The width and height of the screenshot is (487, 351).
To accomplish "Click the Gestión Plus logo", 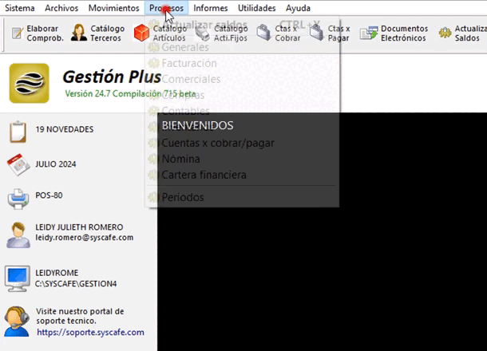I will pos(30,83).
